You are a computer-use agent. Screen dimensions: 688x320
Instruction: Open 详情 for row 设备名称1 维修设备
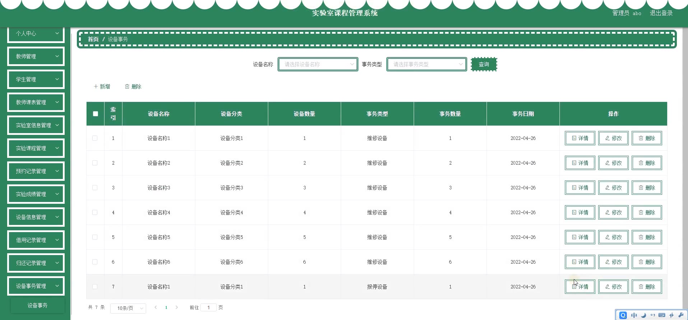pyautogui.click(x=580, y=138)
